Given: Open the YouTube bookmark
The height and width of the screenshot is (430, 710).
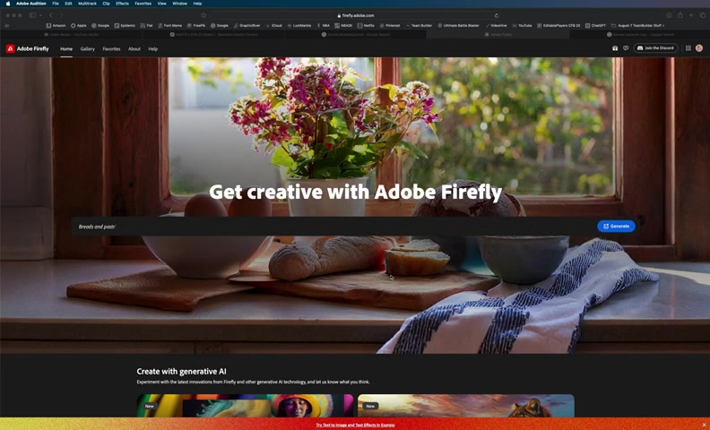Looking at the screenshot, I should click(x=522, y=25).
